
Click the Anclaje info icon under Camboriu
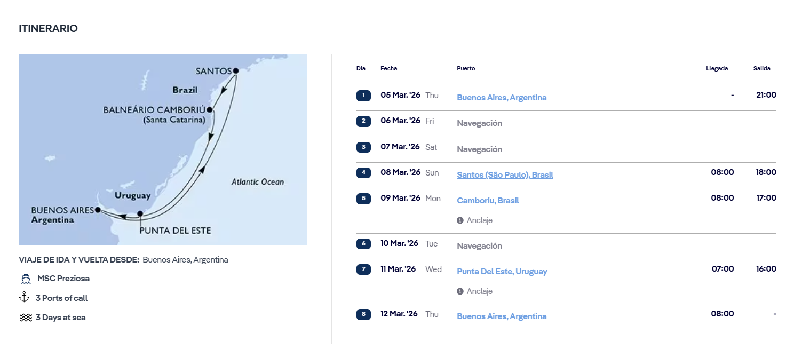click(460, 220)
